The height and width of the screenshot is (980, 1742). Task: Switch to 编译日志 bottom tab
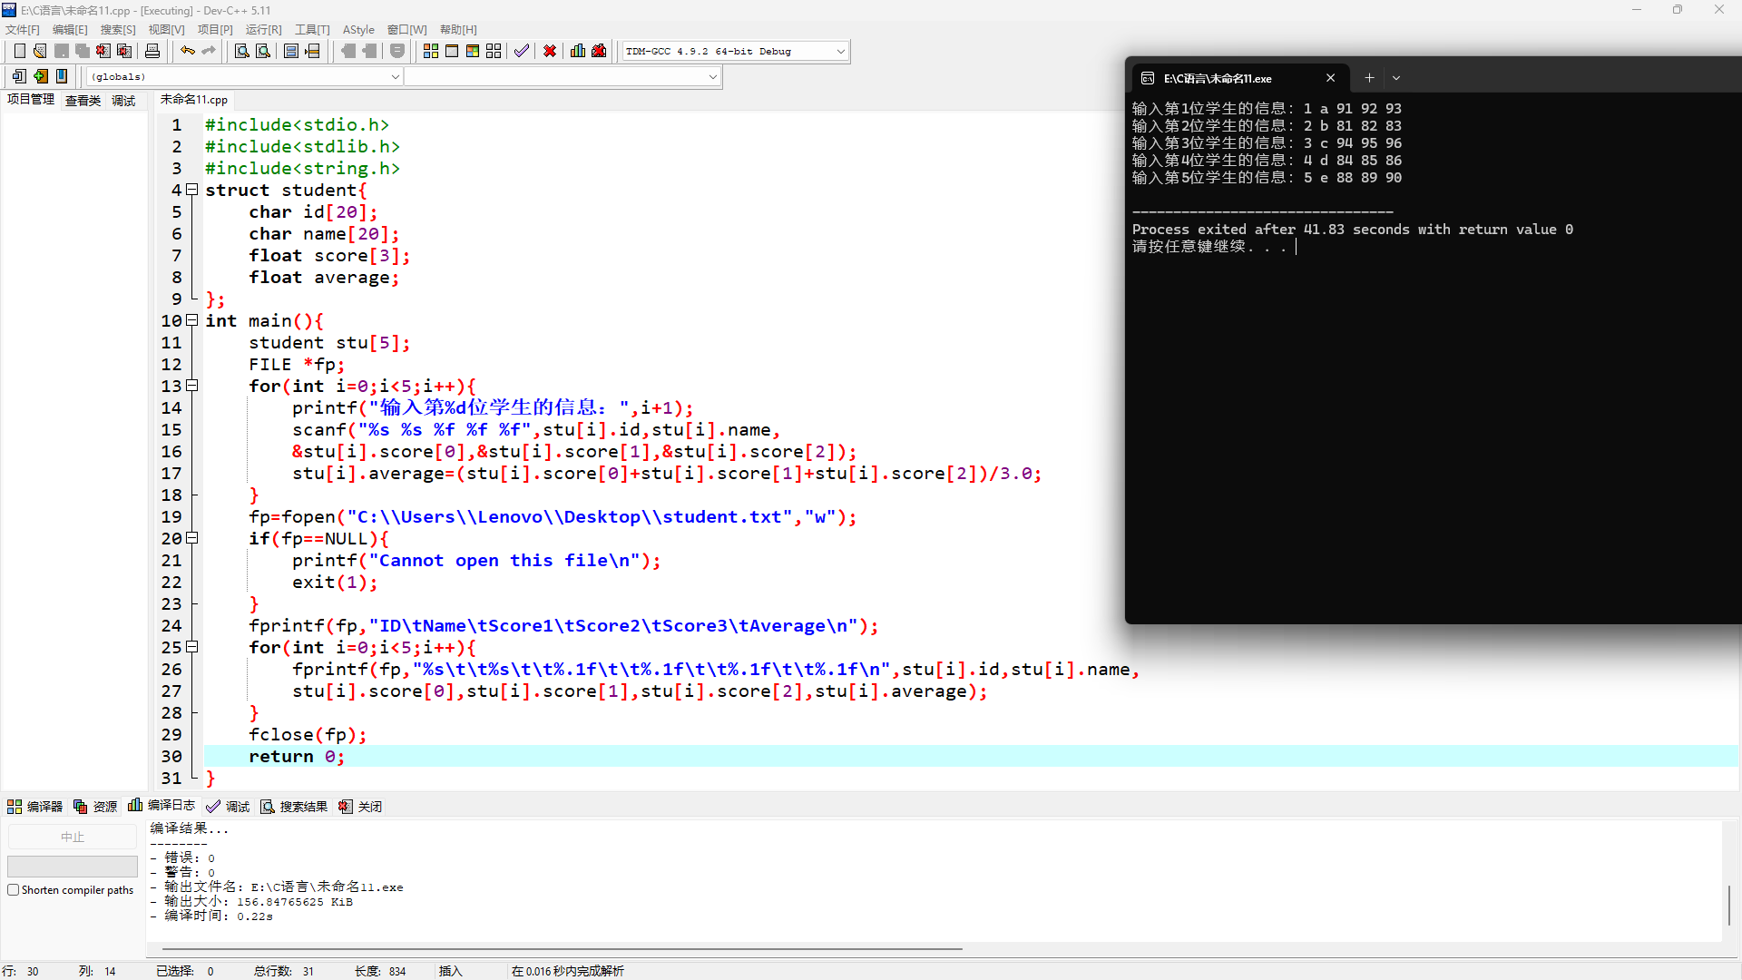[162, 806]
